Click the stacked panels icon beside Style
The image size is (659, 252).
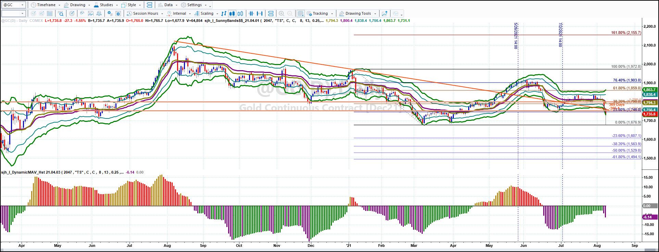pyautogui.click(x=149, y=5)
